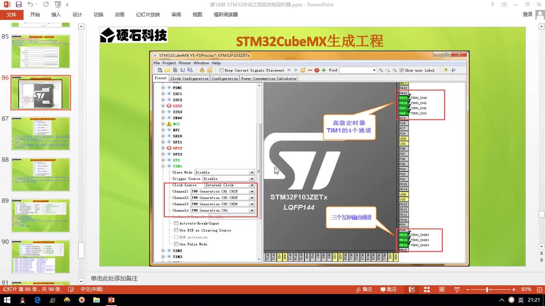The image size is (545, 306).
Task: Click the slide title STM32CubeMX生成工程
Action: (x=310, y=41)
